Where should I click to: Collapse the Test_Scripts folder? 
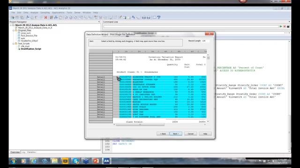tap(14, 43)
